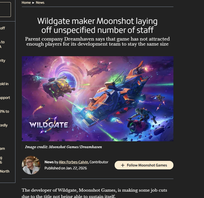Follow Moonshot Games

tap(144, 165)
